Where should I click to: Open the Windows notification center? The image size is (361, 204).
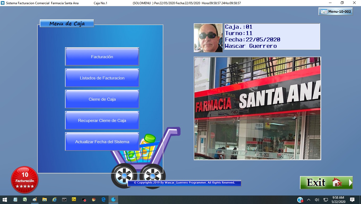(x=352, y=200)
